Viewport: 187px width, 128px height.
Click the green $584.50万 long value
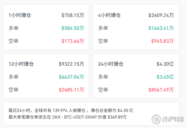pyautogui.click(x=73, y=28)
